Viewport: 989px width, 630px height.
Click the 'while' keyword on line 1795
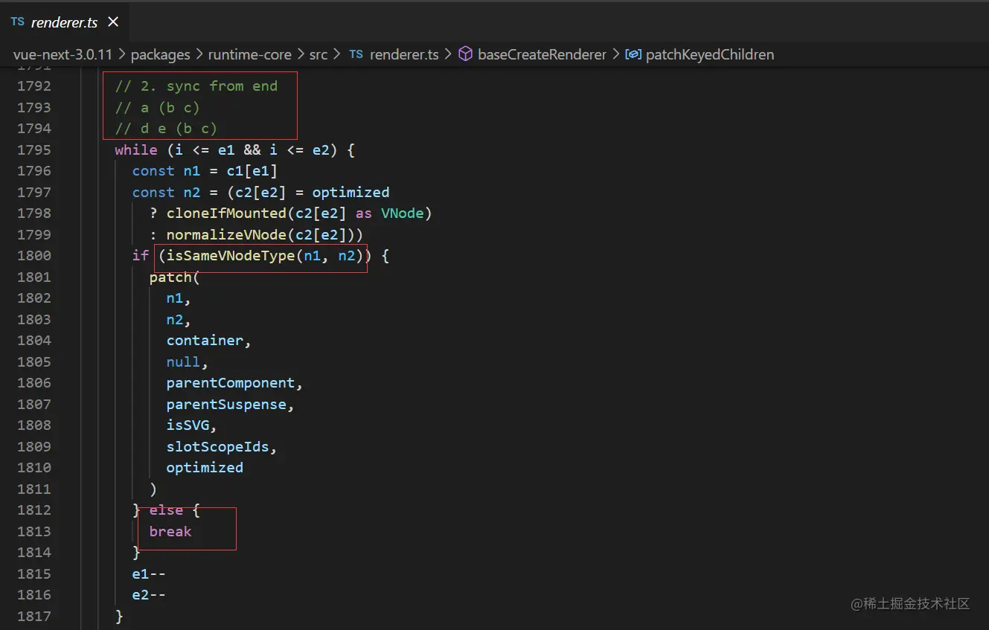click(x=136, y=150)
